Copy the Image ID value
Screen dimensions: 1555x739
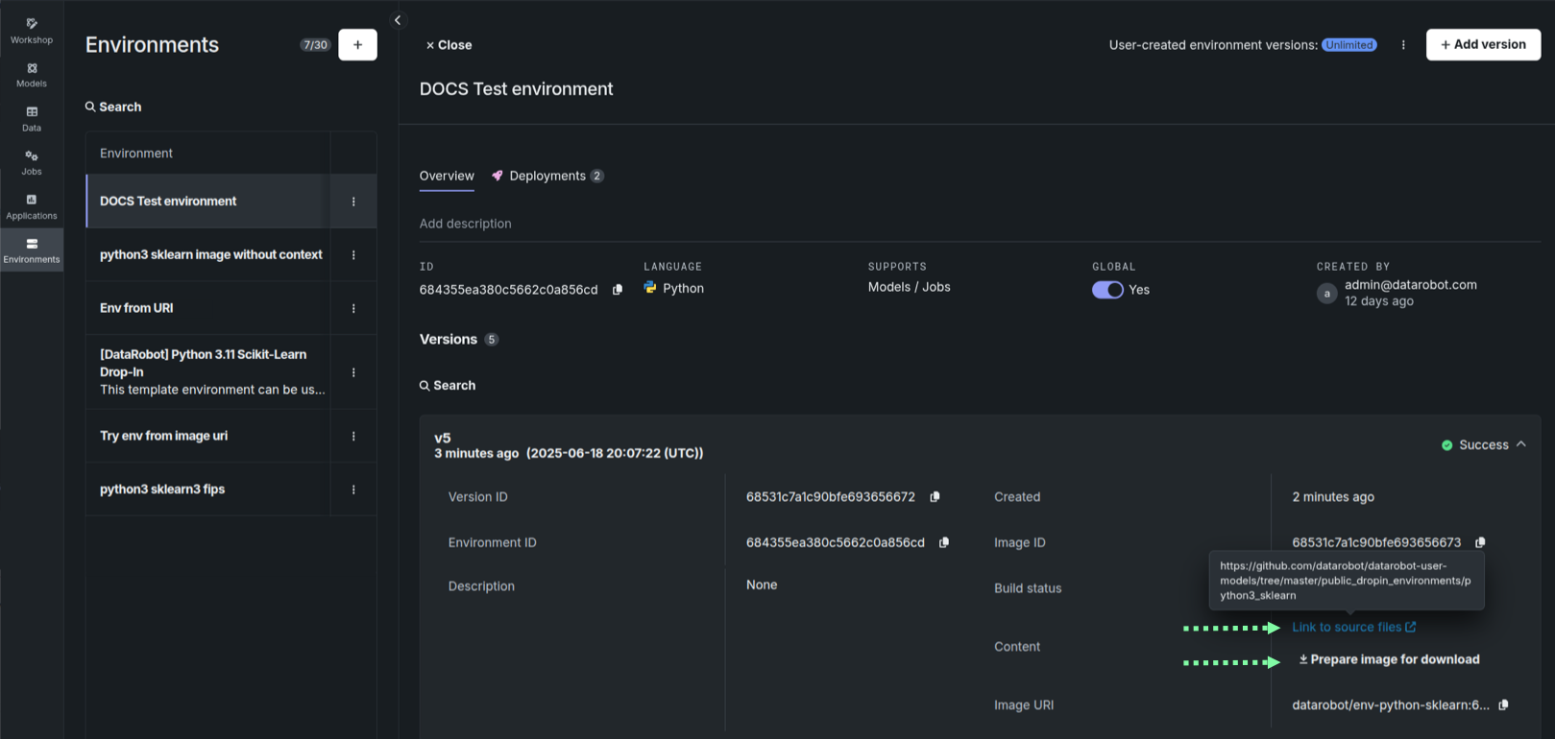click(x=1480, y=543)
